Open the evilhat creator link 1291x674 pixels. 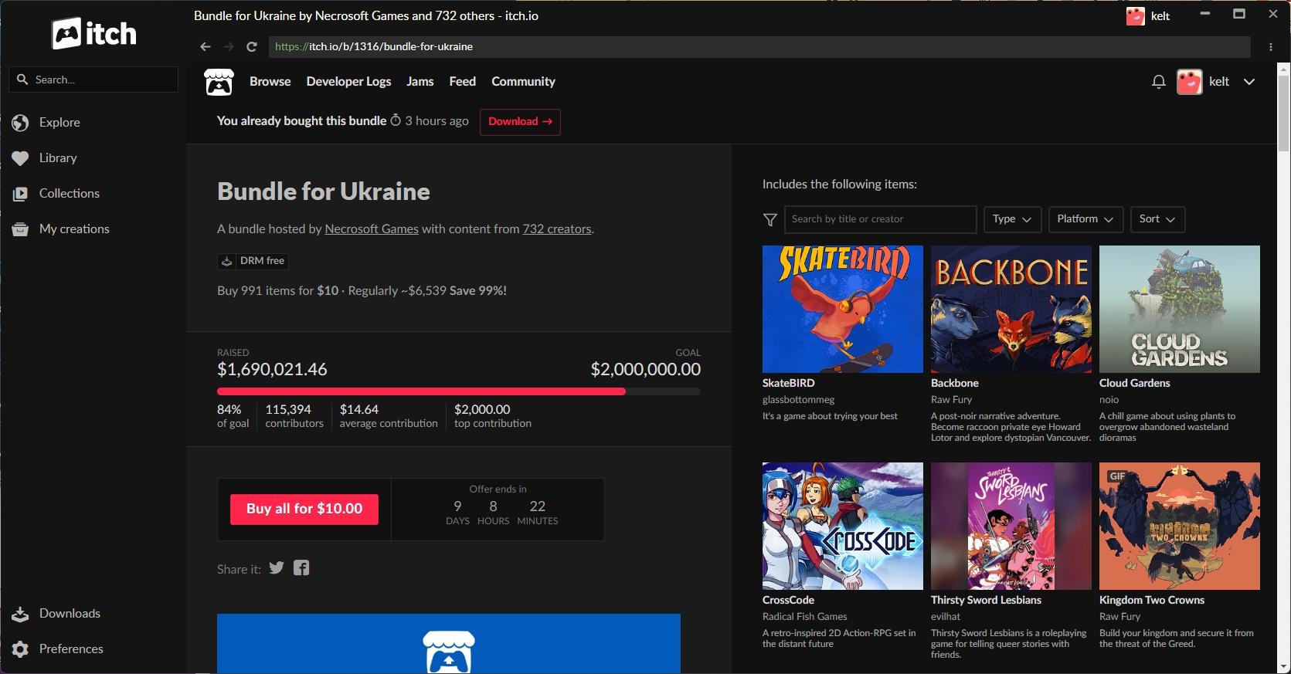click(x=946, y=617)
